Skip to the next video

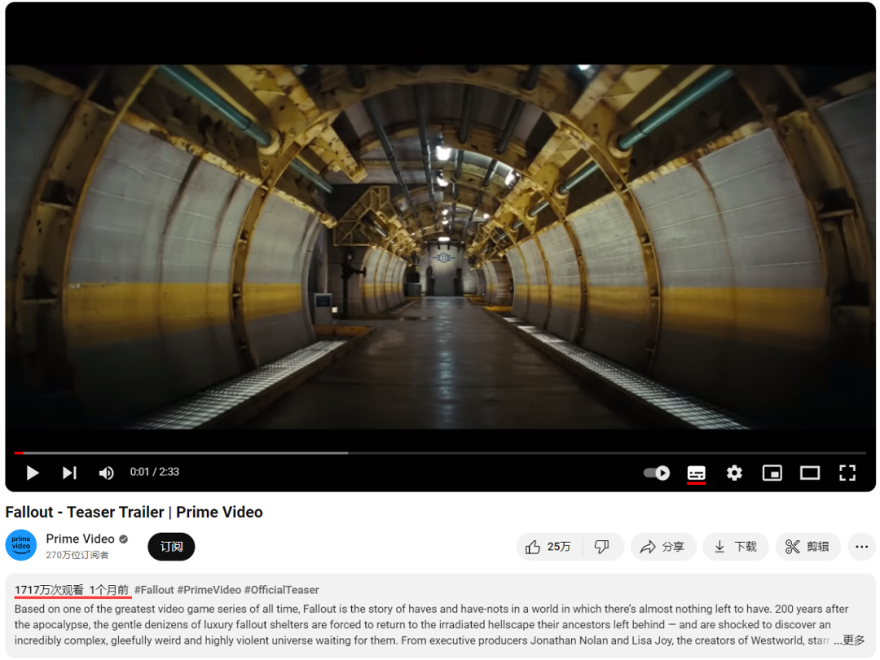69,473
